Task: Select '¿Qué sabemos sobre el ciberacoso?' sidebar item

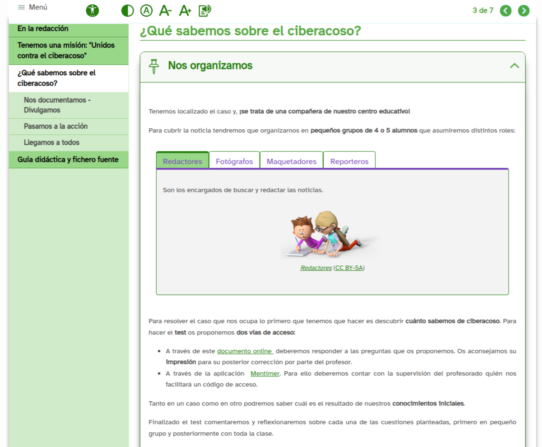Action: [69, 78]
